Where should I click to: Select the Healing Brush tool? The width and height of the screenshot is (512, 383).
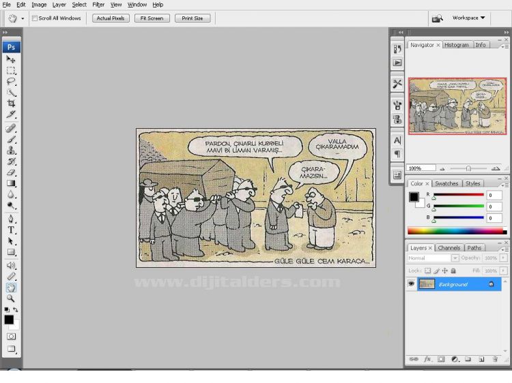[11, 128]
